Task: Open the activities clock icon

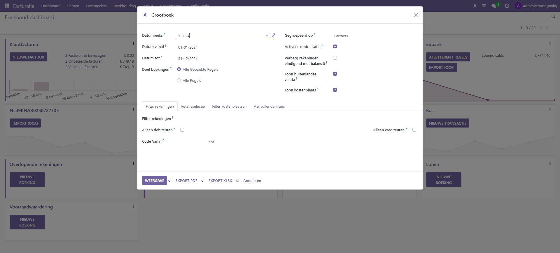Action: pos(507,6)
